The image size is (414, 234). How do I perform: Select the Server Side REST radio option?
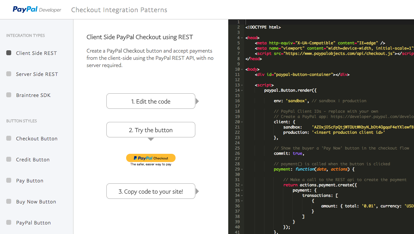pos(9,74)
